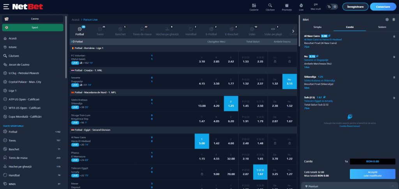Screen dimensions: 399x189
Task: Choose Hochei pe gheață in the live carousel
Action: coord(167,31)
